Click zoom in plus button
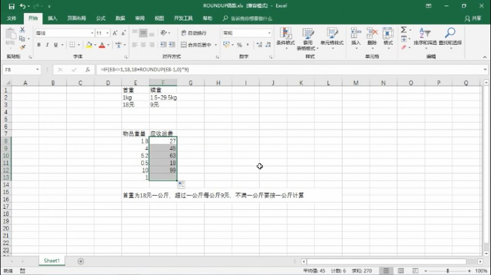This screenshot has height=275, width=491. (469, 271)
